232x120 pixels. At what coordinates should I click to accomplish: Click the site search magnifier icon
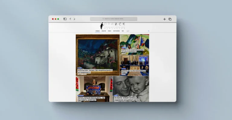click(x=149, y=31)
